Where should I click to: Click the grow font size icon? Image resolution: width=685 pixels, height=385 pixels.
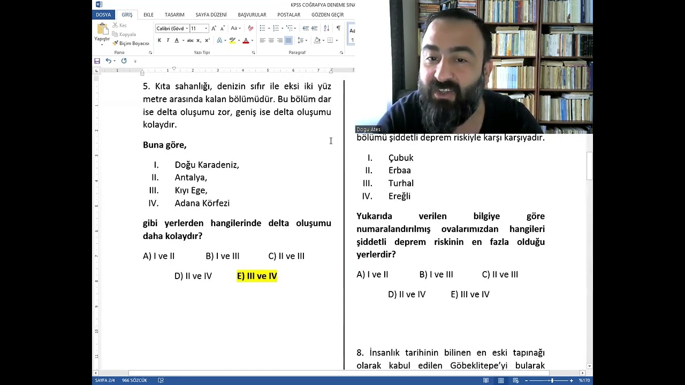click(214, 28)
